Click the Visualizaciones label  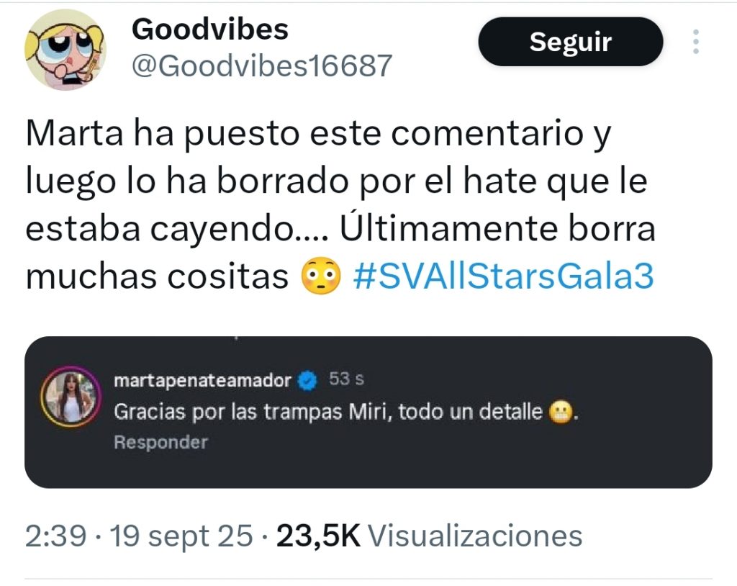tap(475, 536)
